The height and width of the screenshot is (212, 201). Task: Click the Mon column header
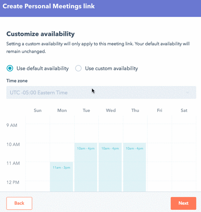click(x=62, y=110)
